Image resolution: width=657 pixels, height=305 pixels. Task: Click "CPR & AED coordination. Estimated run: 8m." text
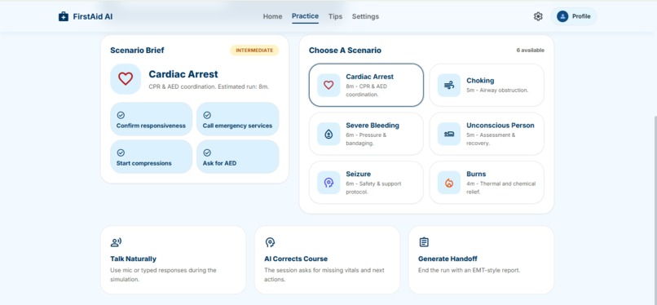(x=209, y=86)
